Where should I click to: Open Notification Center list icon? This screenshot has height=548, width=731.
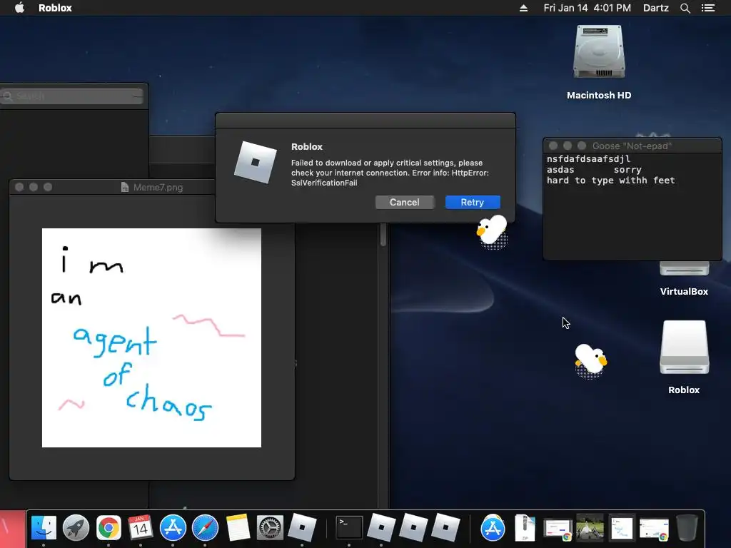click(x=707, y=8)
